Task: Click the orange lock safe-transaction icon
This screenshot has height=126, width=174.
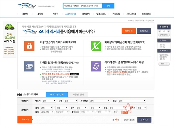Action: click(29, 46)
